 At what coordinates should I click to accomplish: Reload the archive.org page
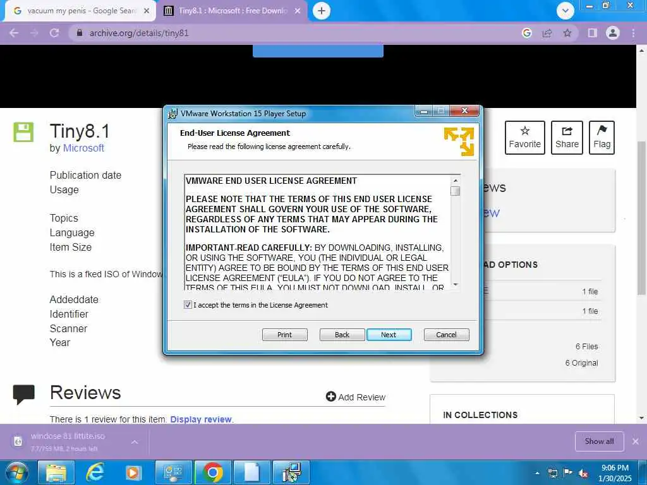point(54,33)
